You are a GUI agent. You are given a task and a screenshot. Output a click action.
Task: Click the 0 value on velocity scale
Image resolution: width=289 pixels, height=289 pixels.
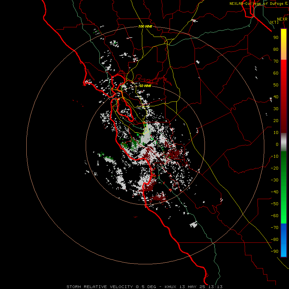(277, 144)
